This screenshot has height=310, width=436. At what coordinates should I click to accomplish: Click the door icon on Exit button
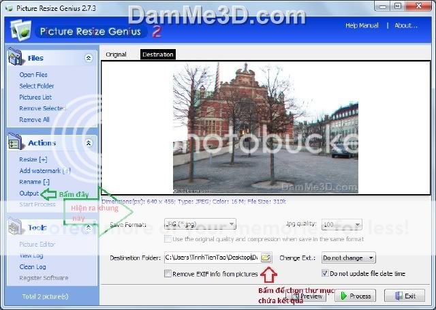coord(394,296)
